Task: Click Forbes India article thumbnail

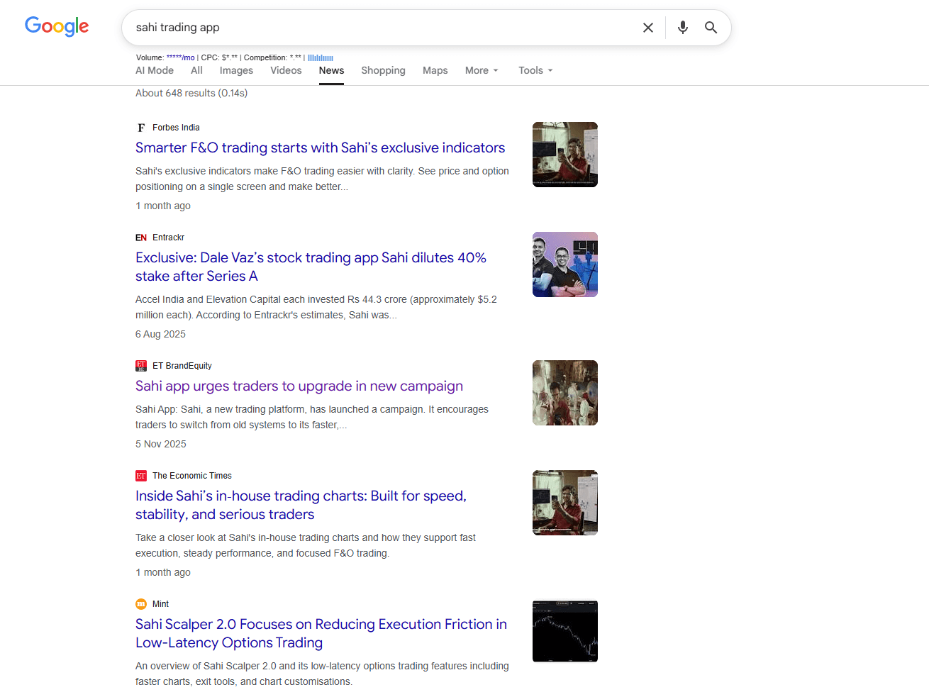Action: (x=565, y=155)
